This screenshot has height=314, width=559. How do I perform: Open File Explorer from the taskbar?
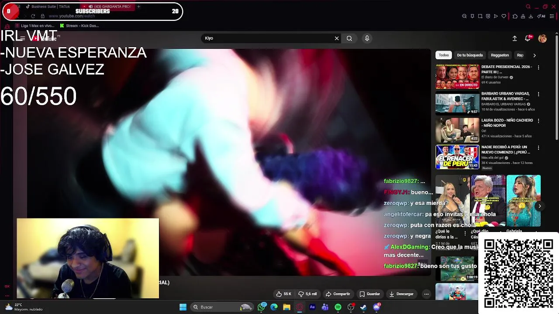(x=286, y=307)
